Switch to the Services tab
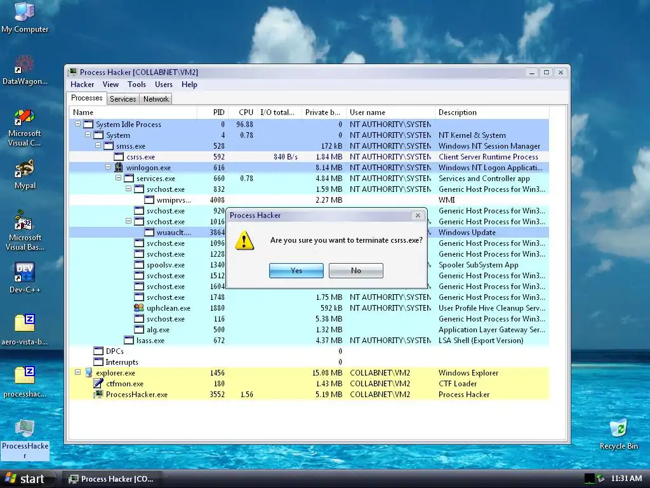 point(123,98)
